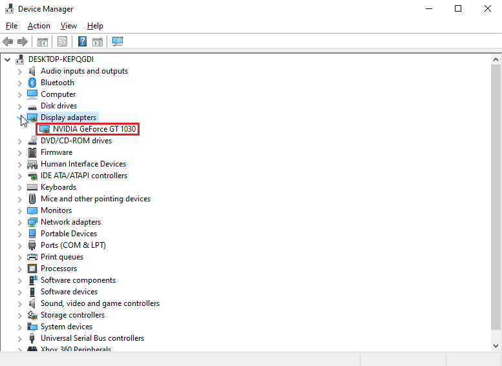This screenshot has height=366, width=502.
Task: Click the Portable Devices icon
Action: pyautogui.click(x=32, y=234)
